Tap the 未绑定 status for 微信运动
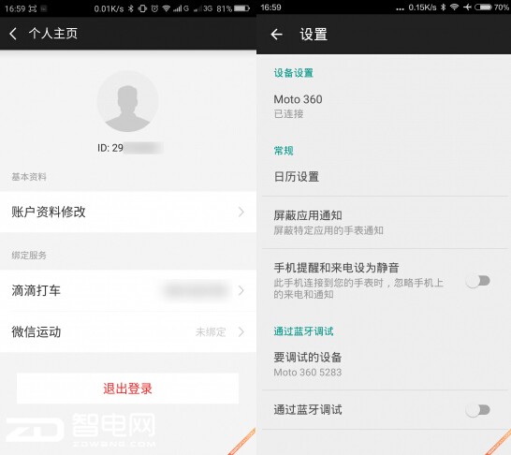This screenshot has height=455, width=511. click(211, 332)
